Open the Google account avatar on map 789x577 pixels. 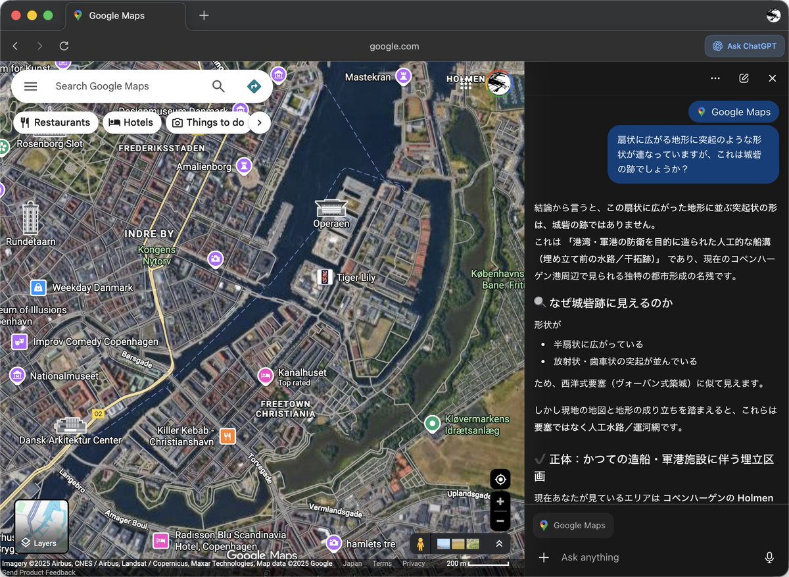click(499, 84)
